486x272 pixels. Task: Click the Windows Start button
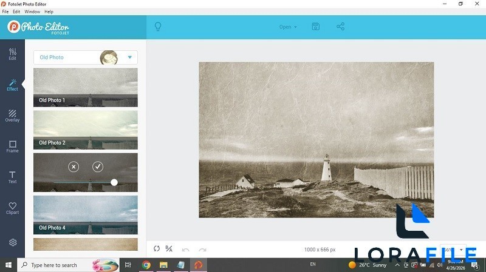(9, 265)
